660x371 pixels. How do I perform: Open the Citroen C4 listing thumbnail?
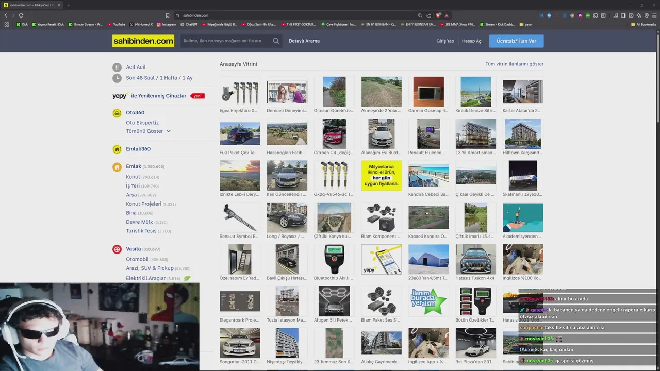[x=334, y=133]
